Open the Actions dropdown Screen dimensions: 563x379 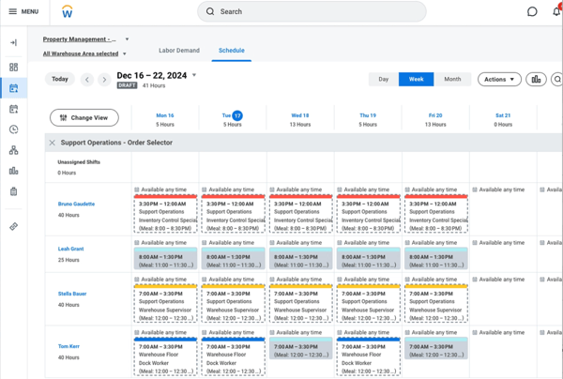(x=499, y=80)
